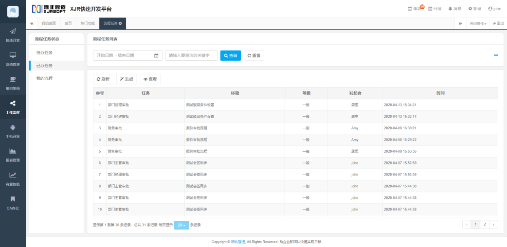This screenshot has width=507, height=247.
Task: Click the 标题 column header
Action: (x=235, y=93)
